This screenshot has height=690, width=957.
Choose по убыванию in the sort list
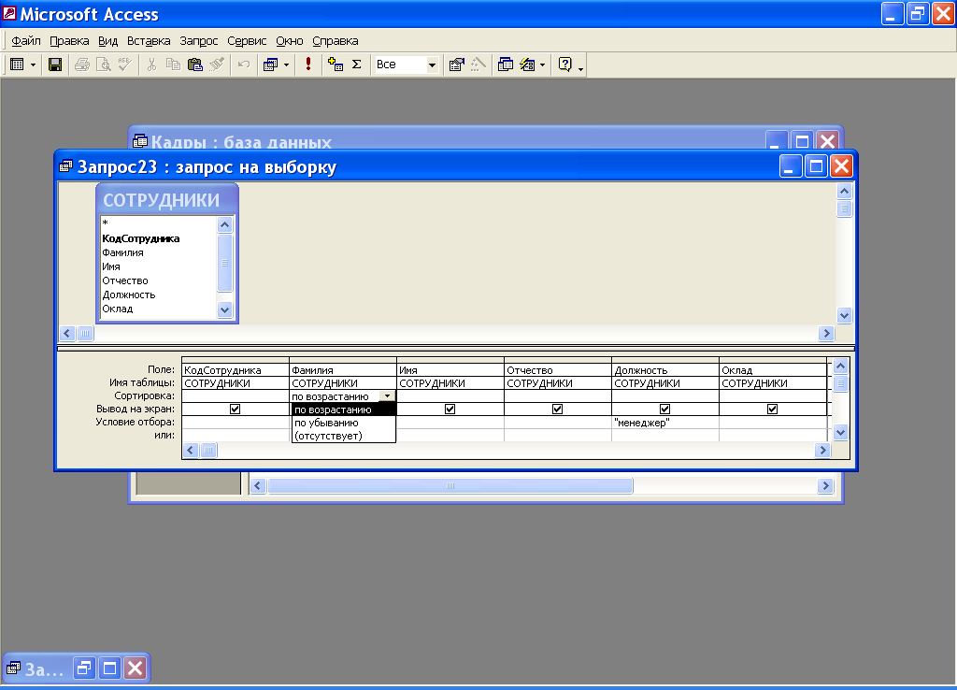point(344,423)
